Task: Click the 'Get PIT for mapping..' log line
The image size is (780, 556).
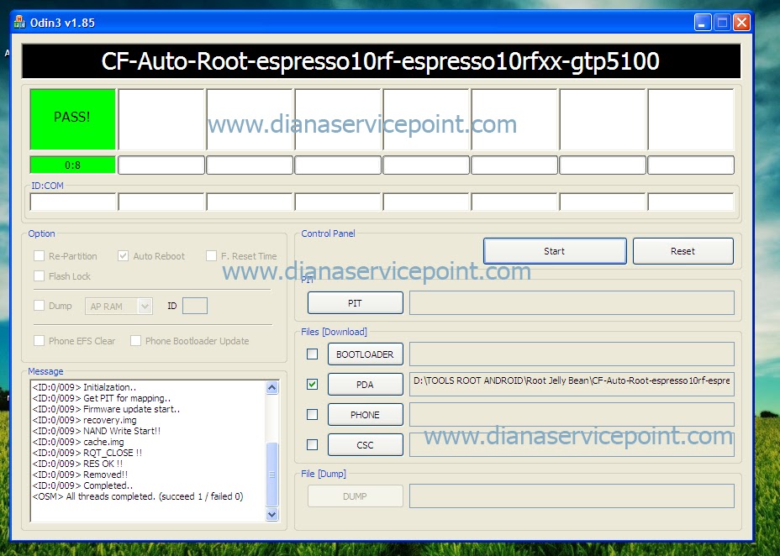Action: (x=102, y=398)
